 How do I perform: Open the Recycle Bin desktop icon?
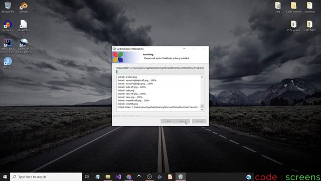(x=8, y=7)
